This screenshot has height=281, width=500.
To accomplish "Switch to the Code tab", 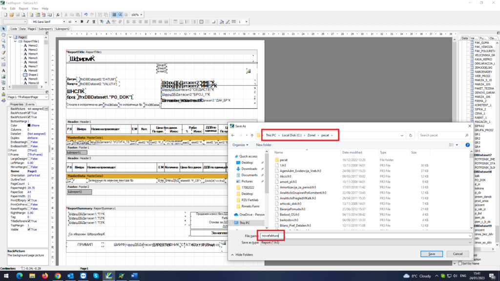I will (x=13, y=29).
